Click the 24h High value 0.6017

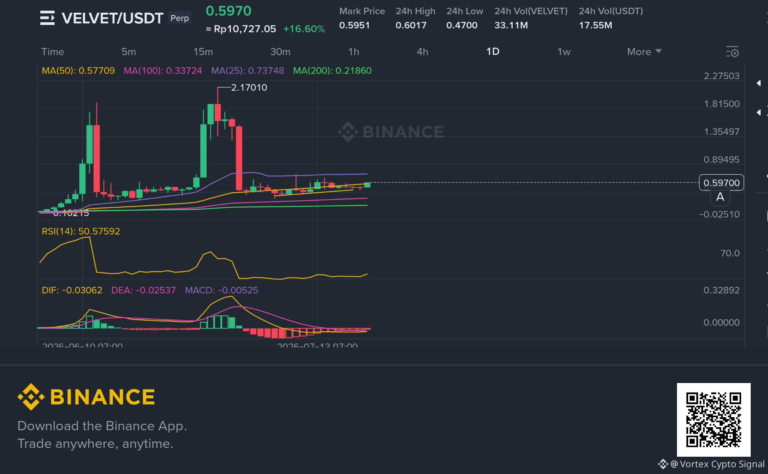click(411, 25)
